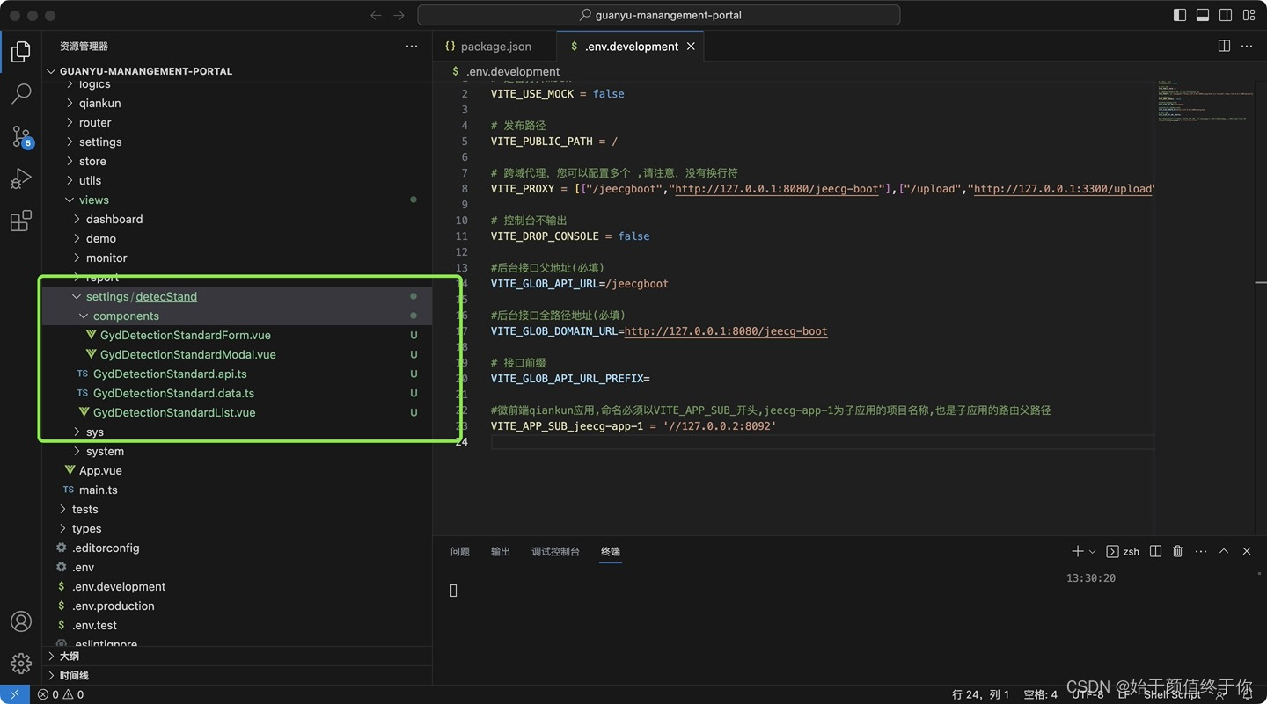Open GydDetectionStandard.api.ts file
This screenshot has width=1267, height=704.
click(x=238, y=374)
